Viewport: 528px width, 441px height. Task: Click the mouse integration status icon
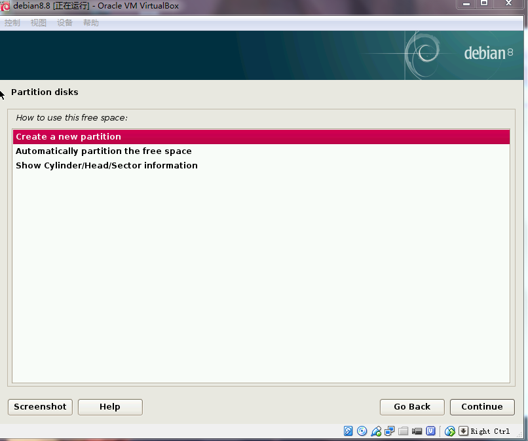click(450, 431)
